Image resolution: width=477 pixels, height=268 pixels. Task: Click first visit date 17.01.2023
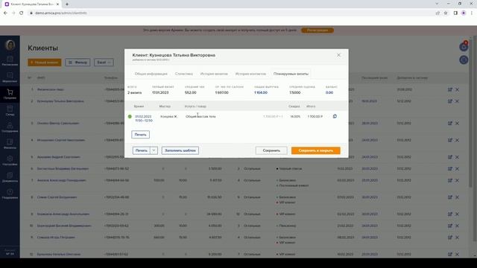coord(160,92)
